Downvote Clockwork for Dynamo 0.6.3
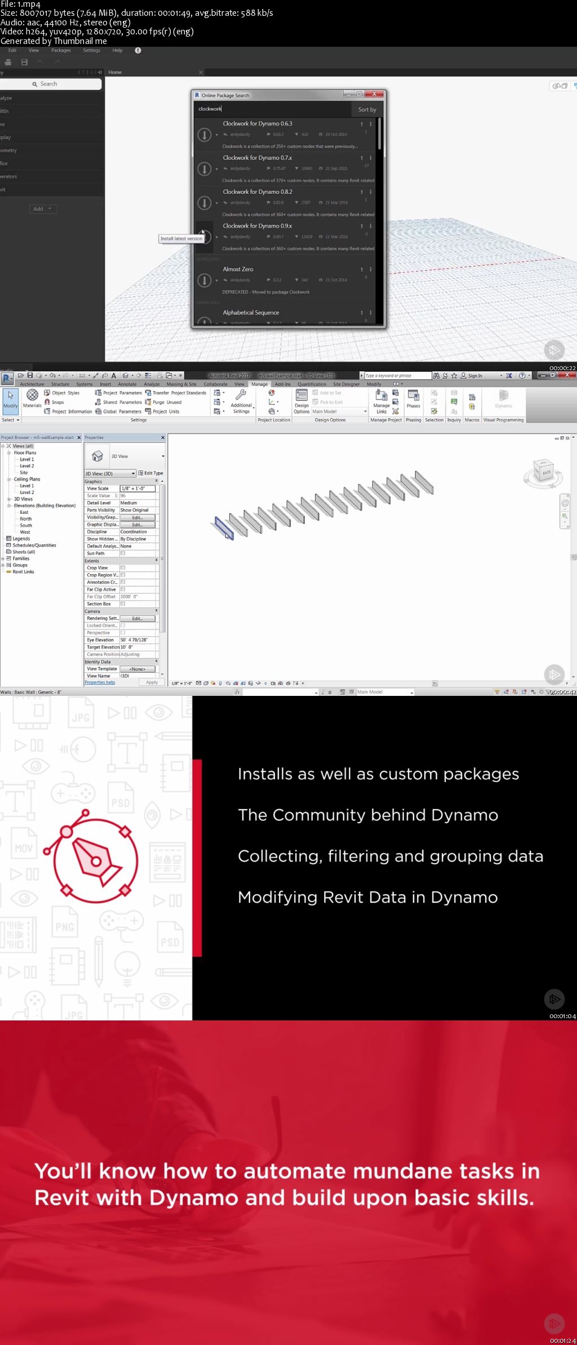Screen dimensions: 577x1345 click(x=370, y=123)
